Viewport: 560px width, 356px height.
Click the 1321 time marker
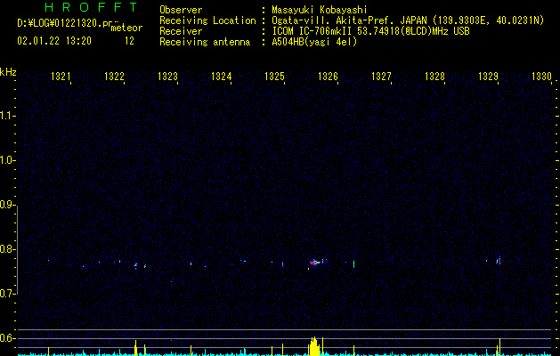click(61, 77)
